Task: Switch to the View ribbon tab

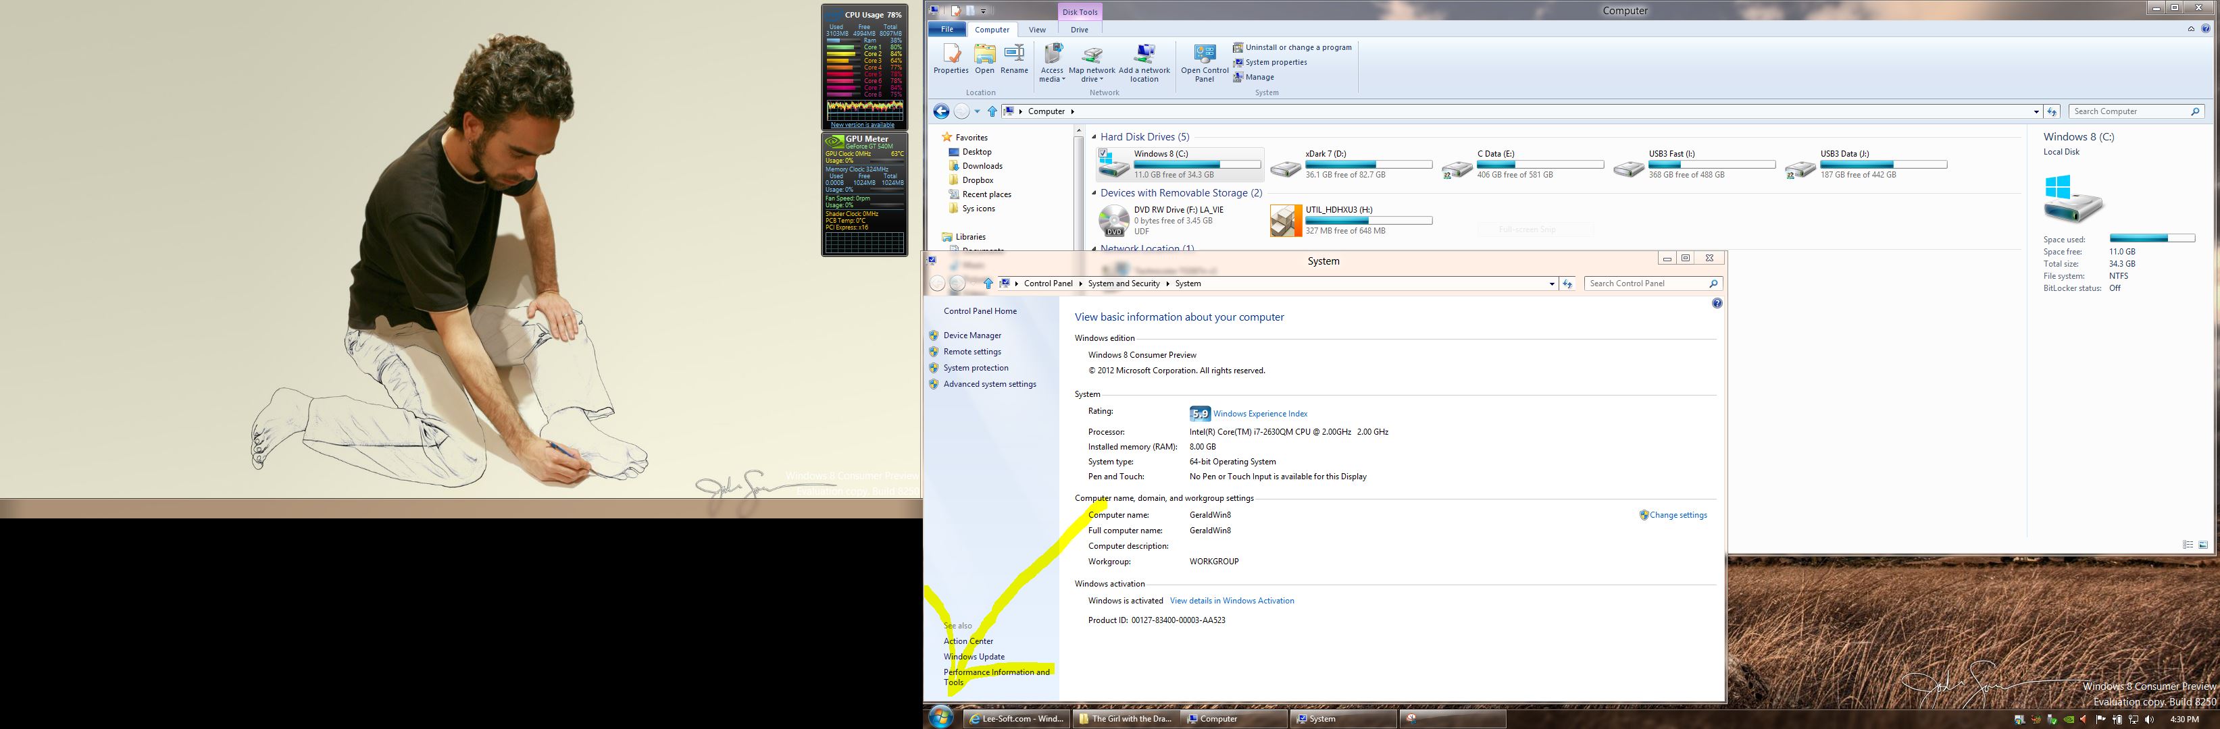Action: (1037, 29)
